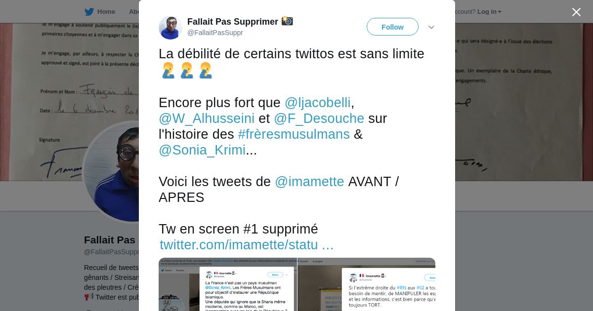View right screenshot image about #RN
Screen dimensions: 593x311
367,284
